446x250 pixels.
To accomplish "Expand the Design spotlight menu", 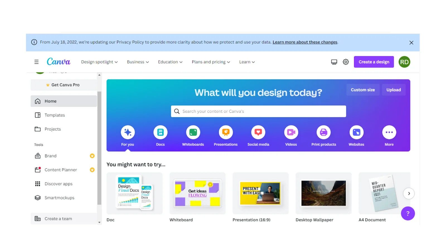I will [99, 62].
